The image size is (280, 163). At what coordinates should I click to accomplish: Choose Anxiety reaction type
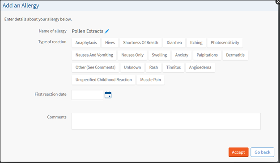[182, 55]
